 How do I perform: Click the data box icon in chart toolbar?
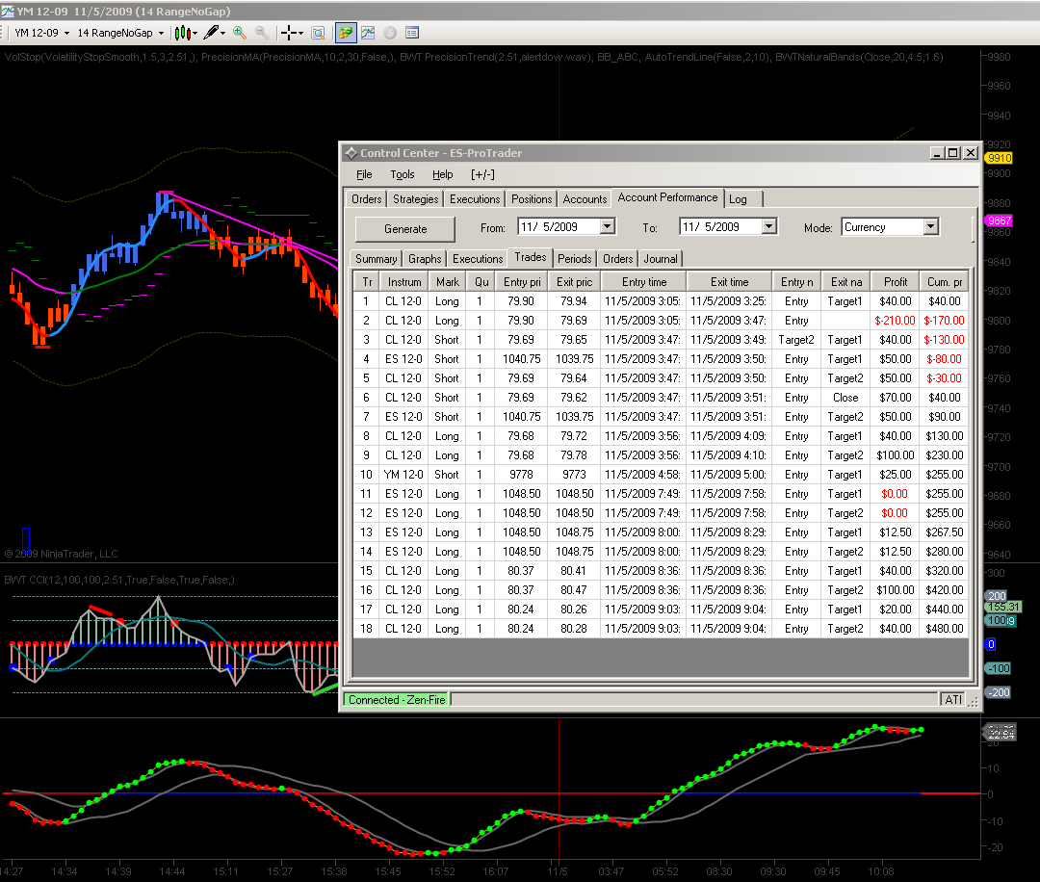point(319,33)
